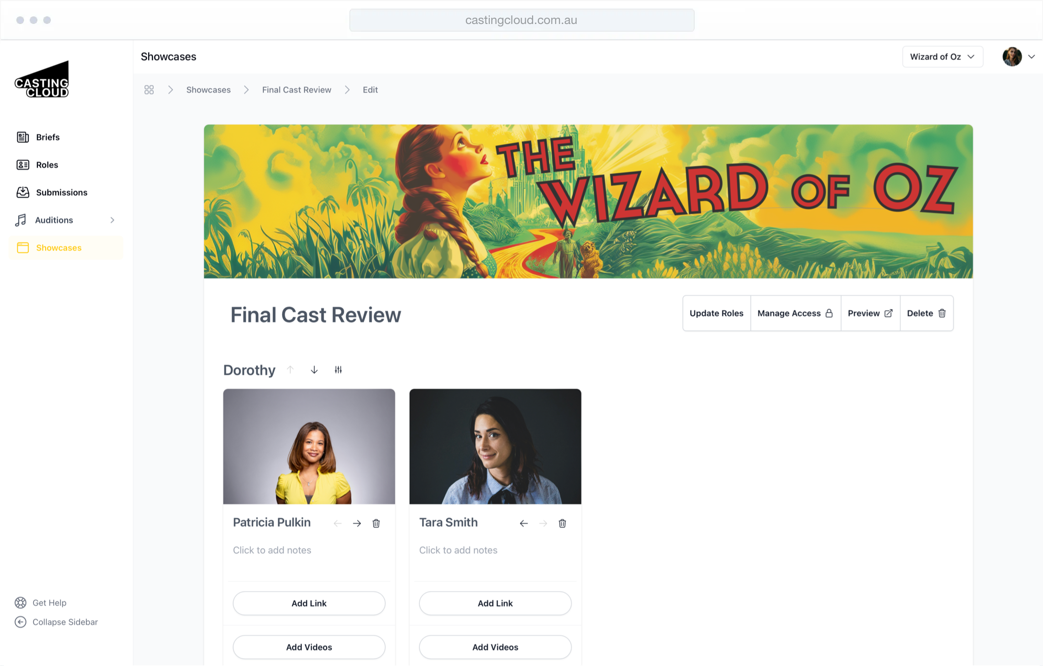The image size is (1043, 666).
Task: Open the Wizard of Oz project dropdown
Action: click(x=942, y=57)
